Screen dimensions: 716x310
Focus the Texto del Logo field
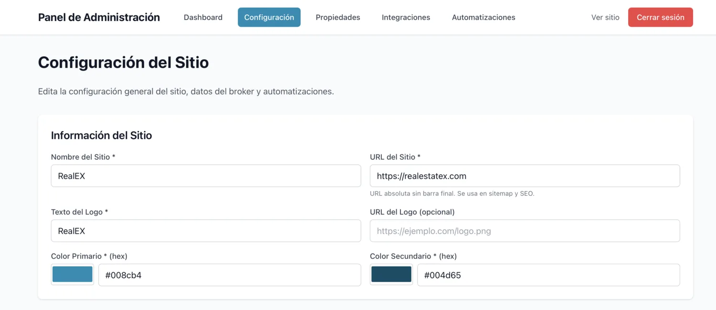[x=206, y=231]
